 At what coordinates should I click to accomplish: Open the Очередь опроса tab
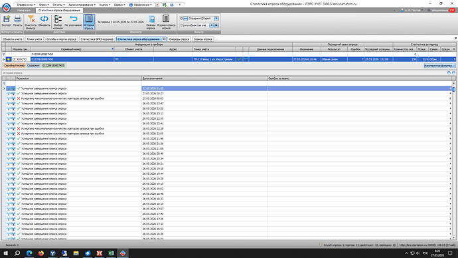point(179,39)
